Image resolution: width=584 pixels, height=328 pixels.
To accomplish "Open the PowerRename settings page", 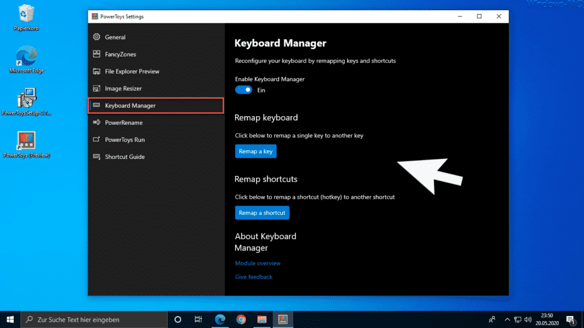I will pyautogui.click(x=156, y=123).
